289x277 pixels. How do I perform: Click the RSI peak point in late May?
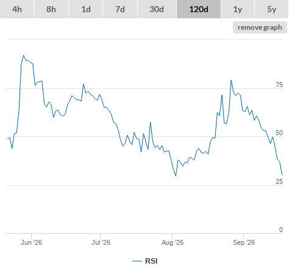click(24, 55)
